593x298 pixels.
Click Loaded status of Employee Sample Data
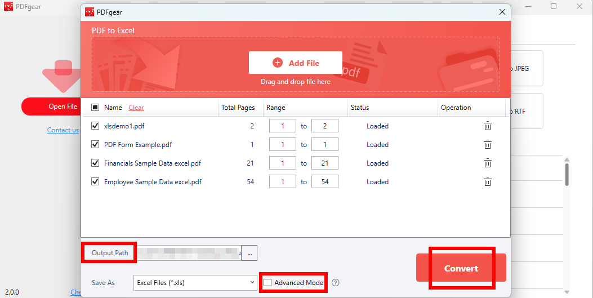[x=377, y=181]
